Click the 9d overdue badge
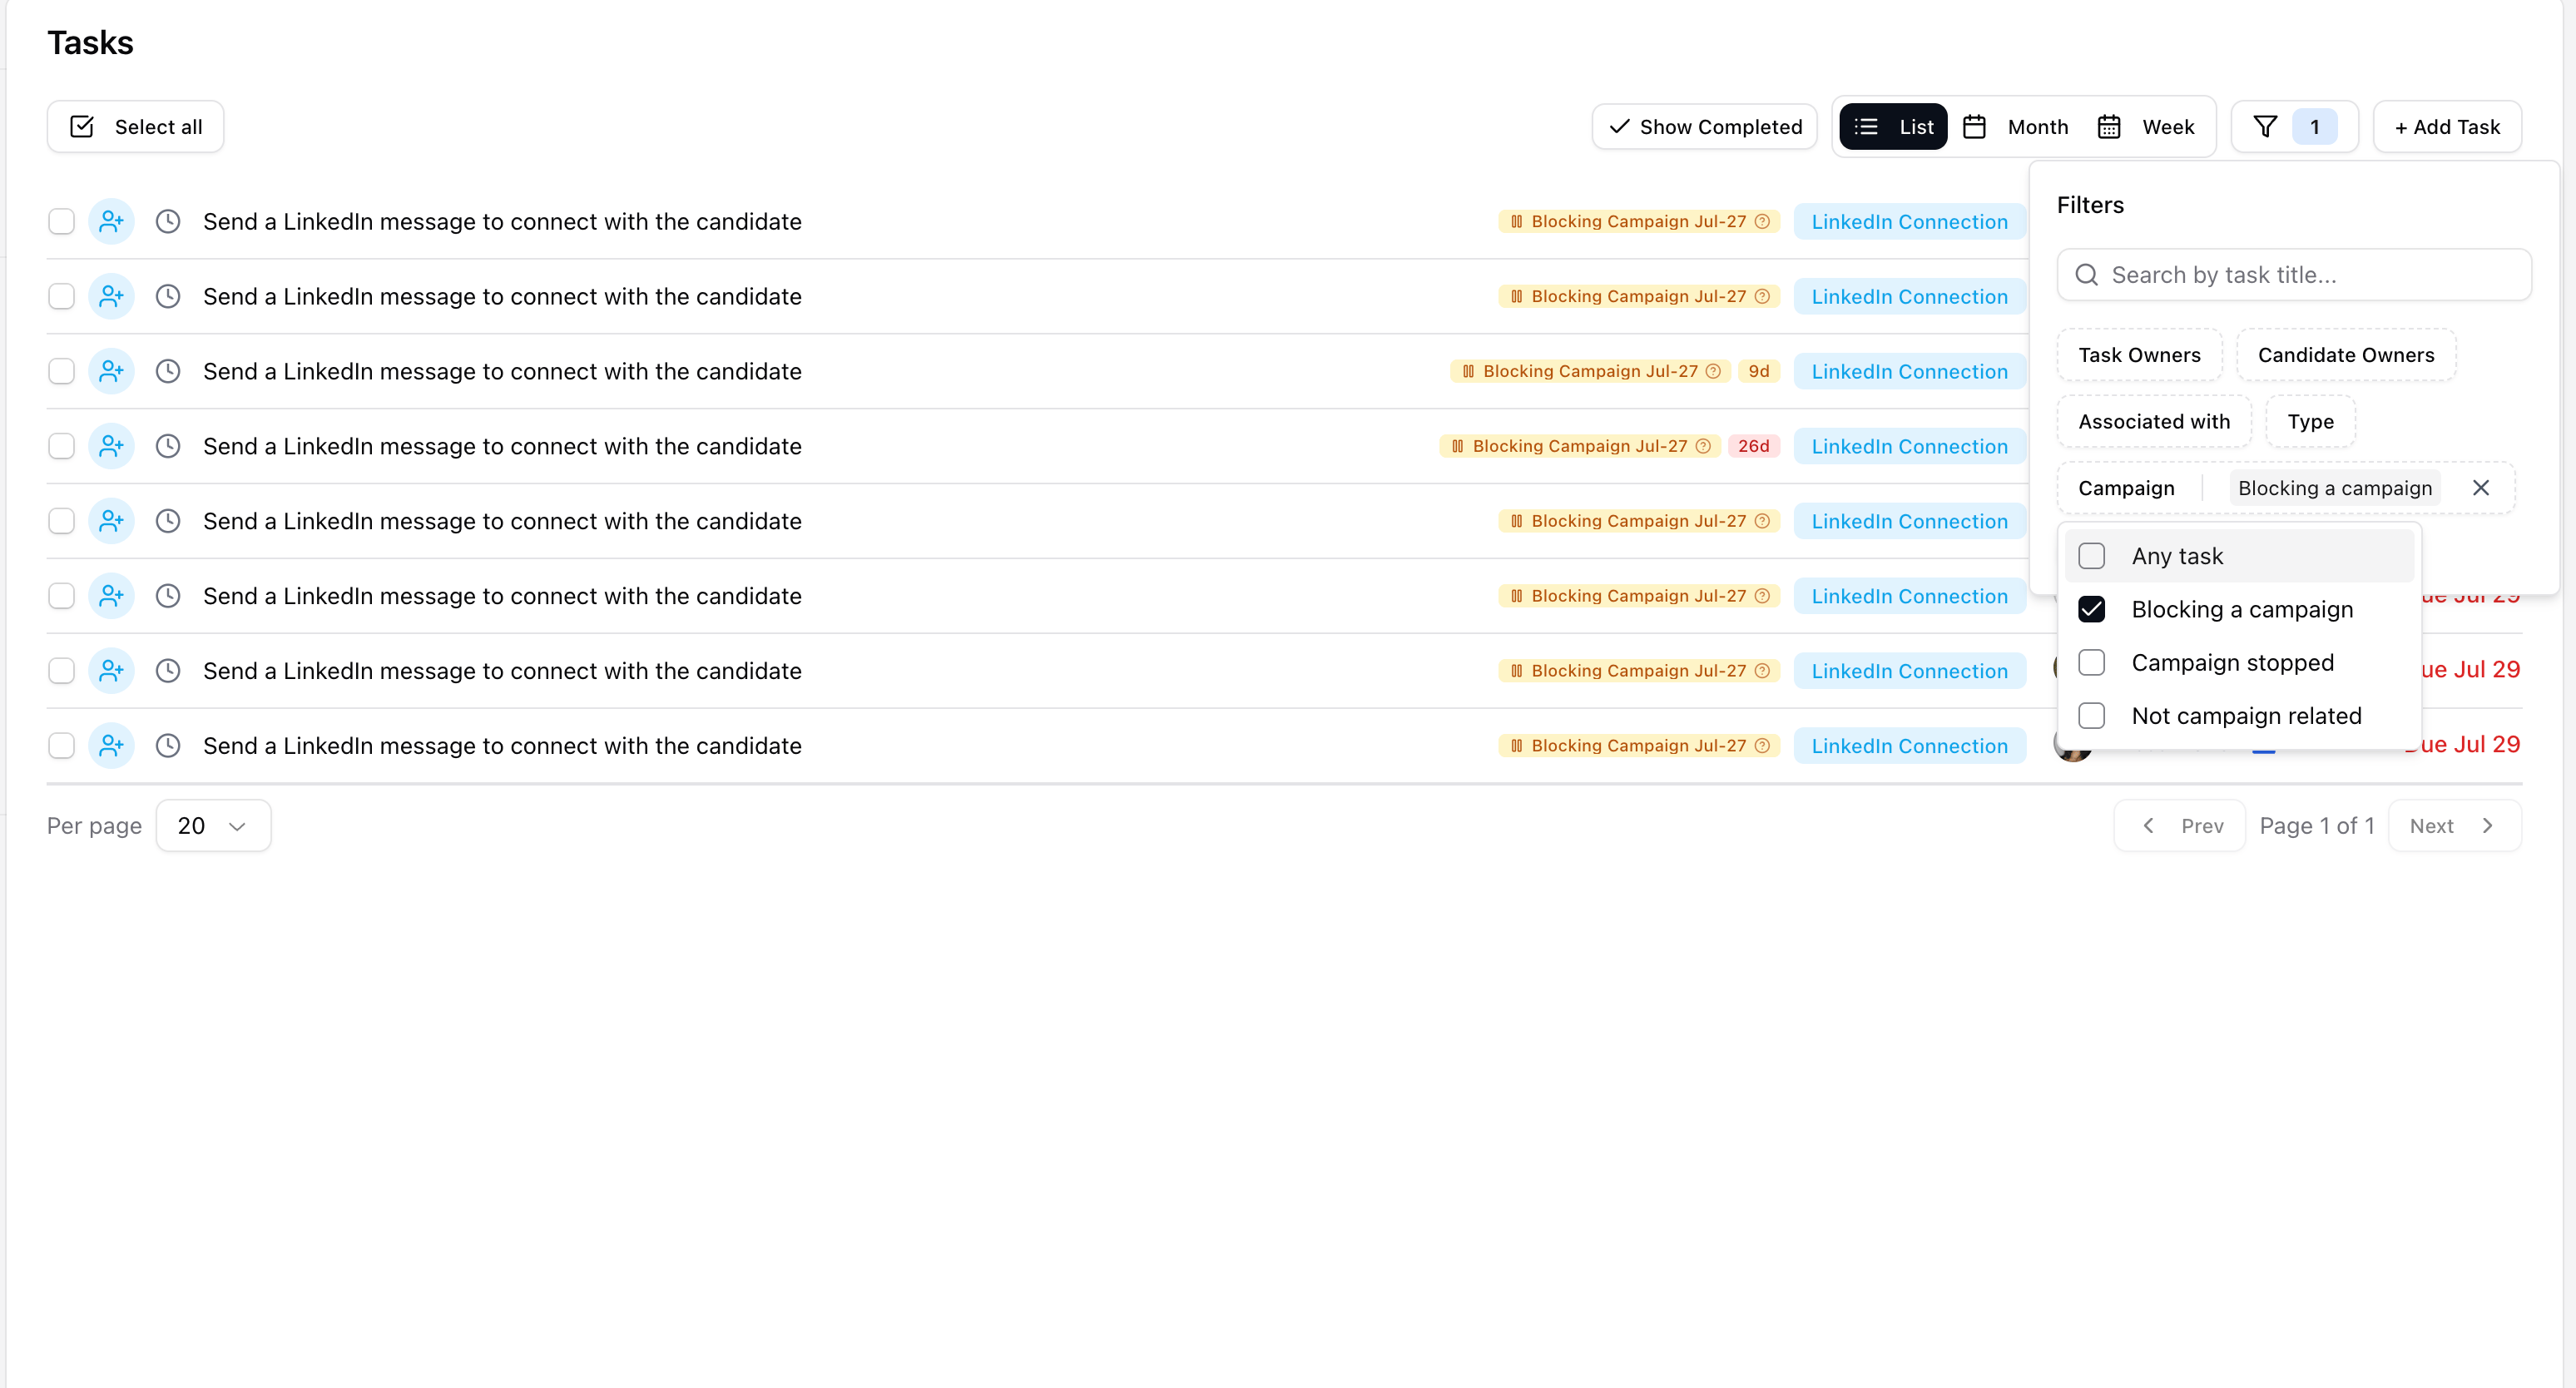Image resolution: width=2576 pixels, height=1388 pixels. pyautogui.click(x=1759, y=371)
